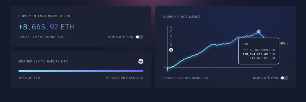The image size is (306, 102).
Task: Click the +8,665.92 ETH supply change value
Action: pos(46,27)
